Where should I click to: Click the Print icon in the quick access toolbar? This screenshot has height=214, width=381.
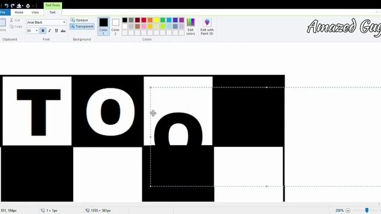coord(28,6)
